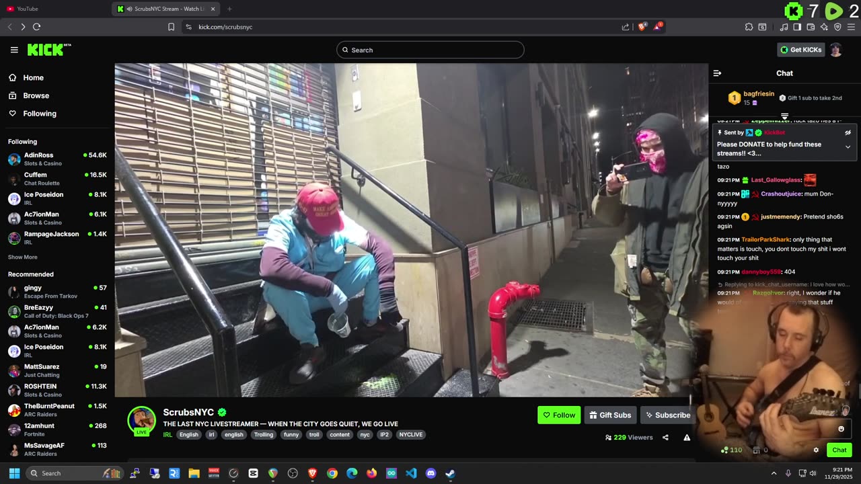This screenshot has height=484, width=861.
Task: Click the Kick search field
Action: point(430,50)
